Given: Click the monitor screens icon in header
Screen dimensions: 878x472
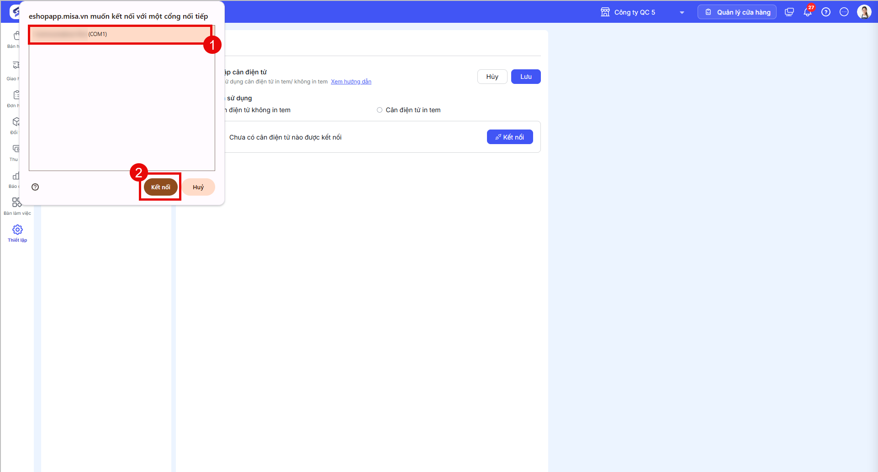Looking at the screenshot, I should (789, 12).
